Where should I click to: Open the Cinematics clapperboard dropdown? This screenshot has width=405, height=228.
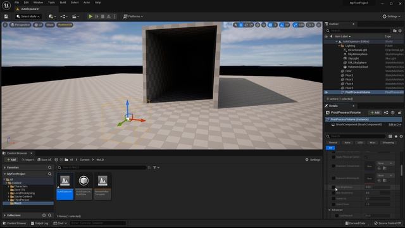click(x=75, y=16)
